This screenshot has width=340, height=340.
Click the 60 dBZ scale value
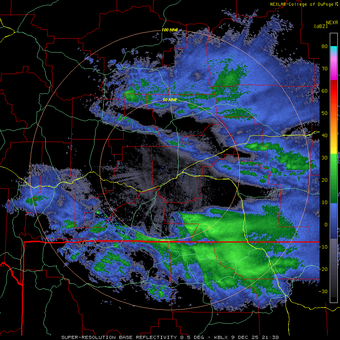325,91
